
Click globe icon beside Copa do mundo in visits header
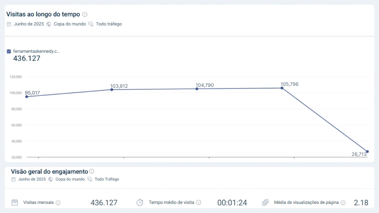pyautogui.click(x=49, y=24)
